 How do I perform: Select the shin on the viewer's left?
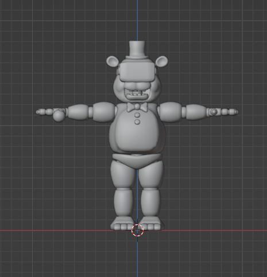123,202
